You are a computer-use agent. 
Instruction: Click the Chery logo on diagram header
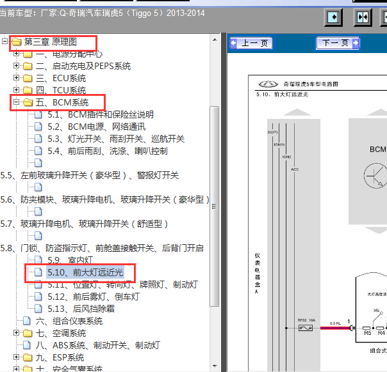pyautogui.click(x=268, y=84)
